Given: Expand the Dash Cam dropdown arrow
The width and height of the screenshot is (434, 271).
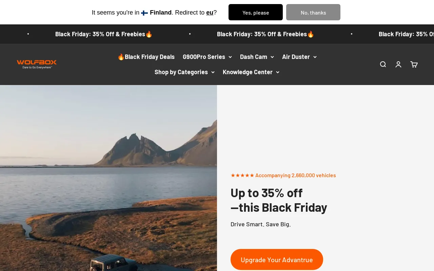Looking at the screenshot, I should tap(272, 57).
